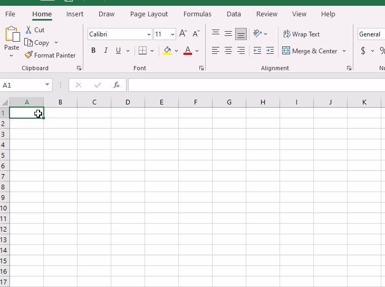Image resolution: width=385 pixels, height=287 pixels.
Task: Click the Cut scissors icon
Action: pos(28,30)
